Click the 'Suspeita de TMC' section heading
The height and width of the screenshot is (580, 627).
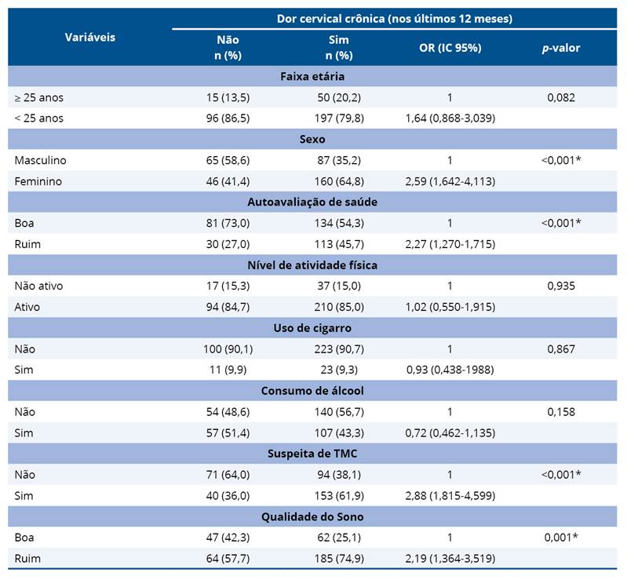pos(312,453)
